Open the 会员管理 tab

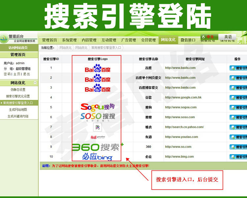pos(149,40)
